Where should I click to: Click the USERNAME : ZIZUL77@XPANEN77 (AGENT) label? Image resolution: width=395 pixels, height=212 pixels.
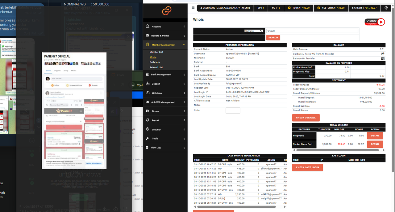225,8
